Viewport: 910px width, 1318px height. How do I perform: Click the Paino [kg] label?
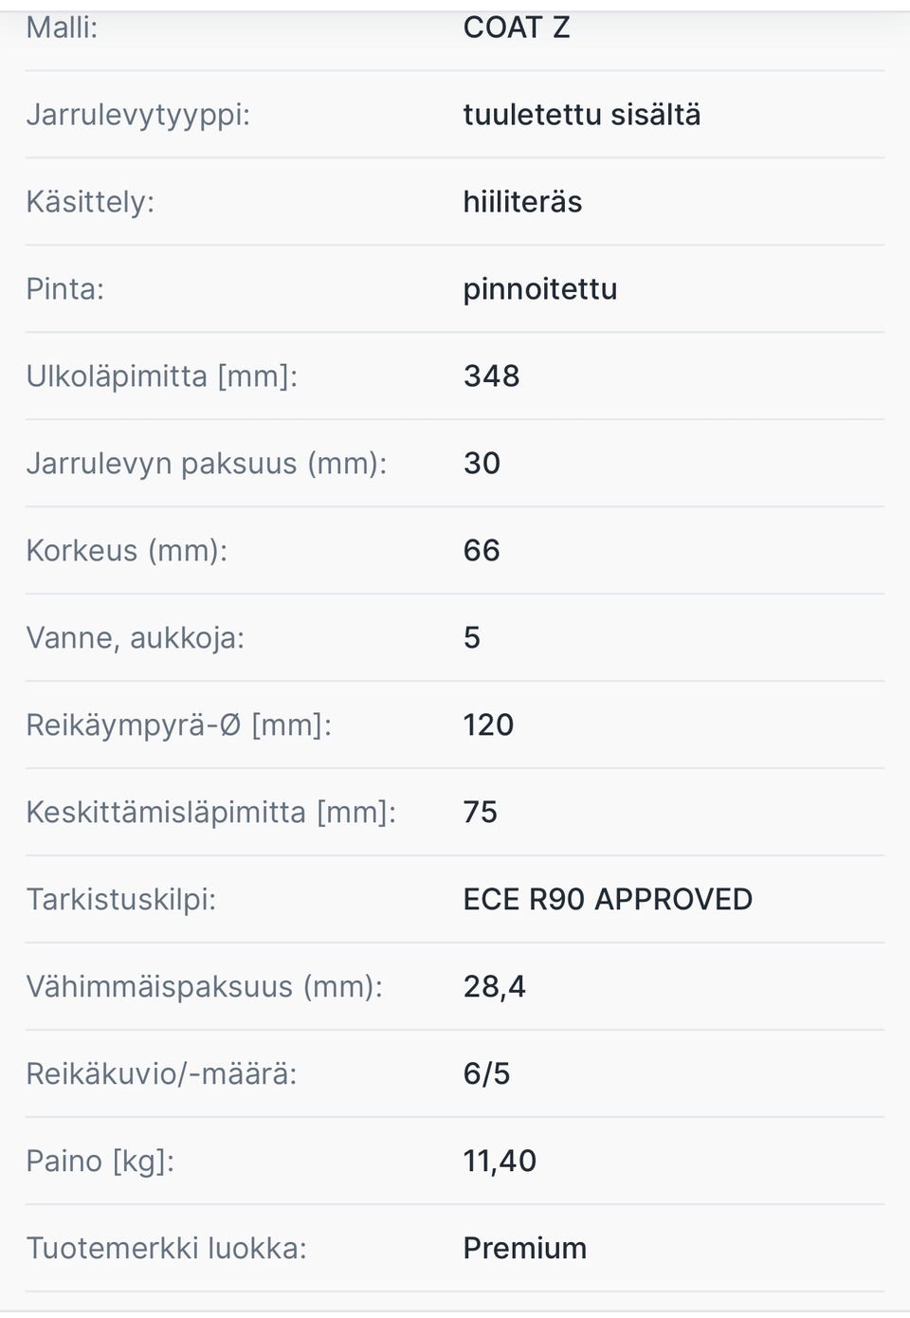tap(100, 1162)
